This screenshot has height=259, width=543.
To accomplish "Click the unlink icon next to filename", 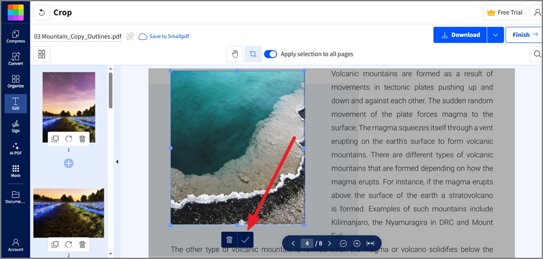I will (x=130, y=36).
